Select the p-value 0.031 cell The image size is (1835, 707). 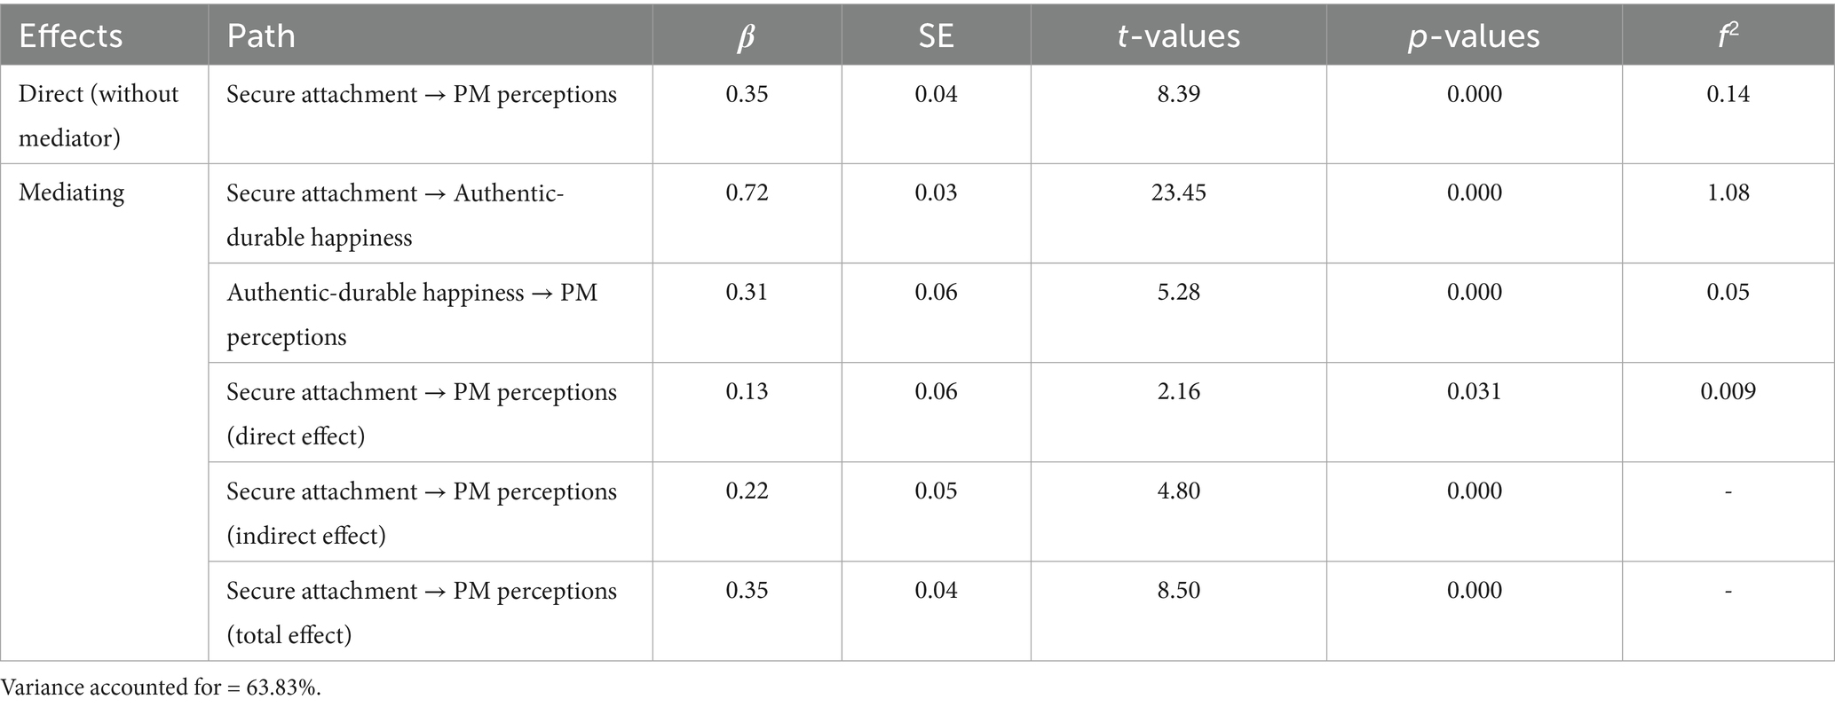point(1474,391)
